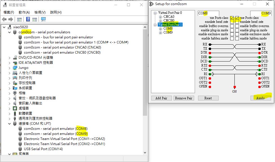Check left COM8 'enable hidden mode' checkbox
Viewport: 275px width, 162px height.
232,38
